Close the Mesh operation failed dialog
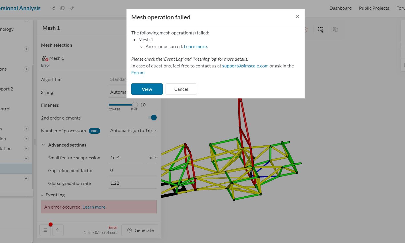Screen dimensions: 405x243 tap(297, 17)
